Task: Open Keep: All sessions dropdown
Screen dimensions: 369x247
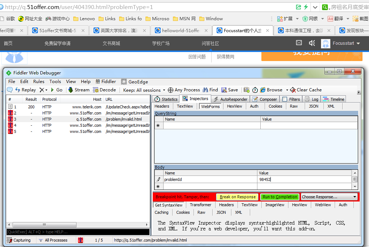Action: (144, 90)
